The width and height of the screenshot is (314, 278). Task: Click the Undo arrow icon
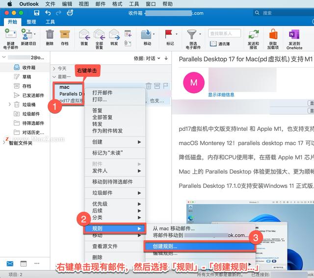tap(48, 13)
